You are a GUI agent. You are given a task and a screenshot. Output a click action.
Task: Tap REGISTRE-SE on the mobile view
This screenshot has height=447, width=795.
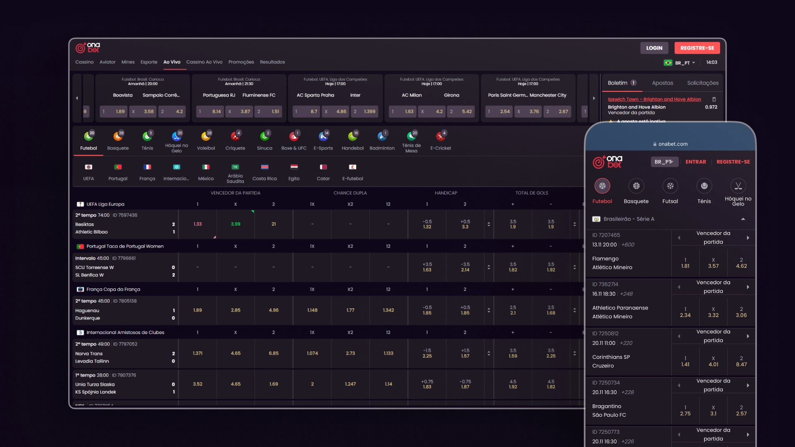click(x=733, y=162)
